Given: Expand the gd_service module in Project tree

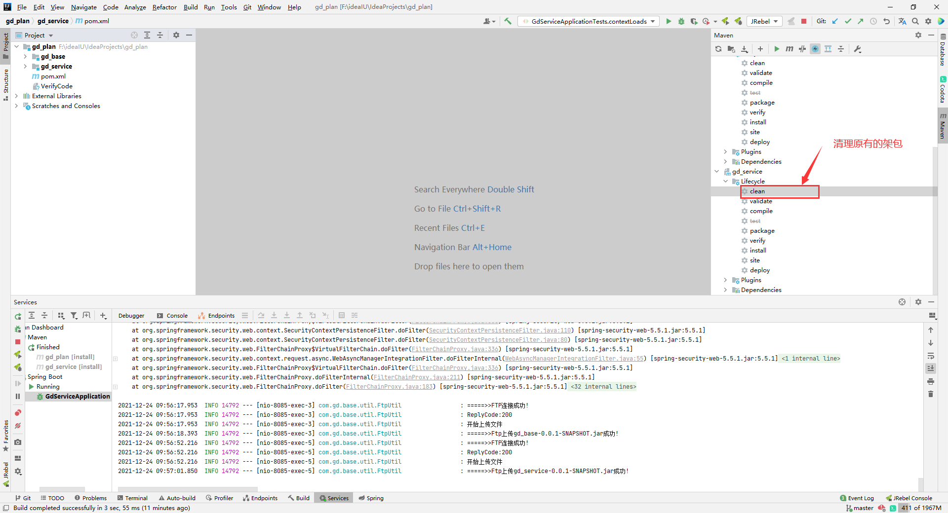Looking at the screenshot, I should (25, 66).
